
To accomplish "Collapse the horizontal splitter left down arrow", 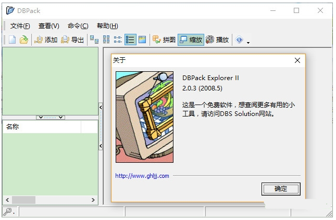I will 41,118.
